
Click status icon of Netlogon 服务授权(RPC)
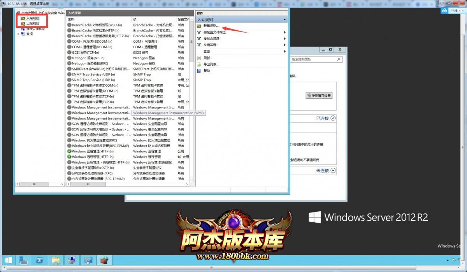pyautogui.click(x=69, y=63)
